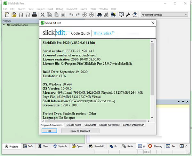The height and width of the screenshot is (156, 192).
Task: Open the File menu
Action: pos(5,9)
